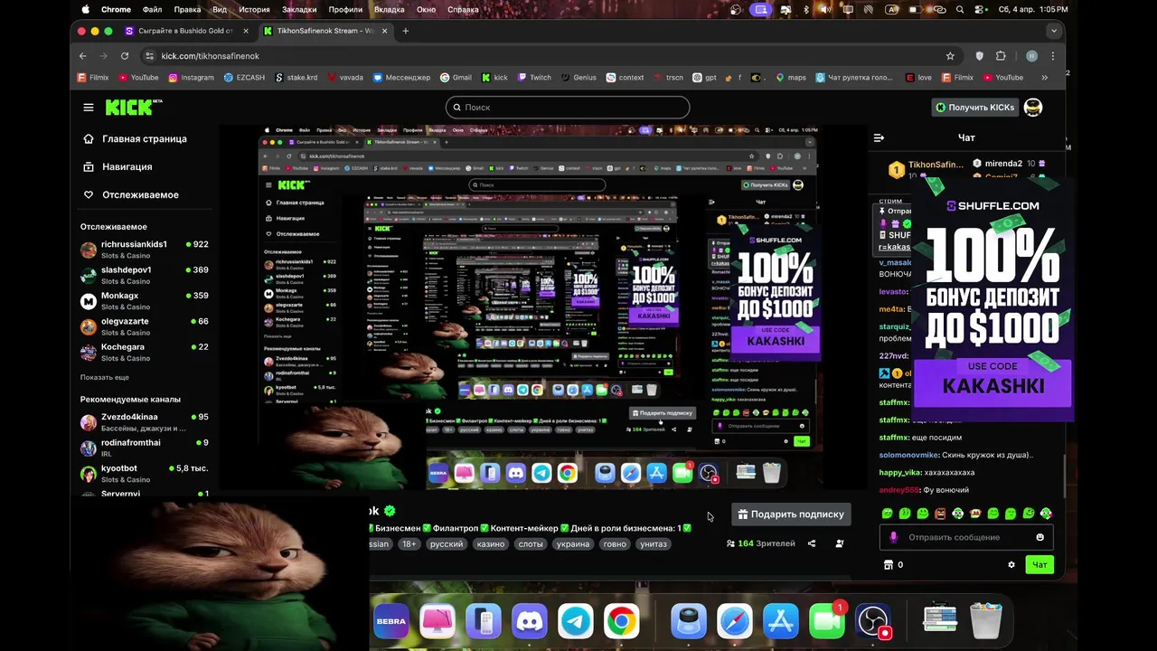Viewport: 1157px width, 651px height.
Task: Open the Twitch bookmark
Action: coord(534,78)
